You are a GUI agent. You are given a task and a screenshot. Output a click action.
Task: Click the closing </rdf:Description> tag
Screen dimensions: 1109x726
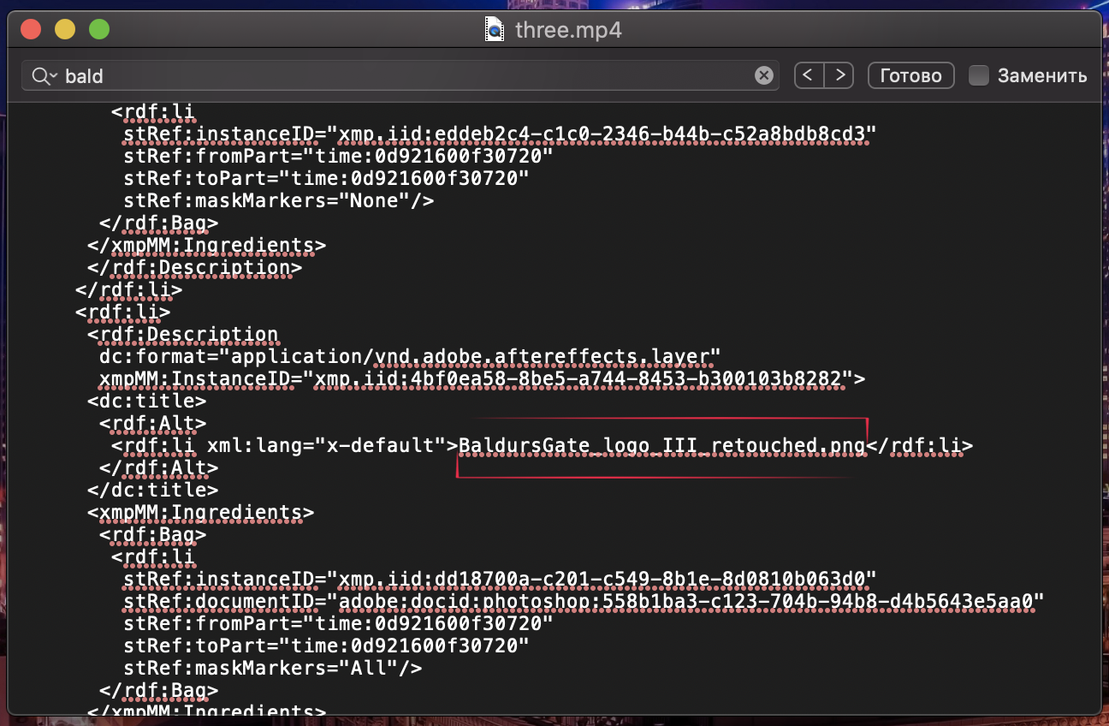pos(194,267)
